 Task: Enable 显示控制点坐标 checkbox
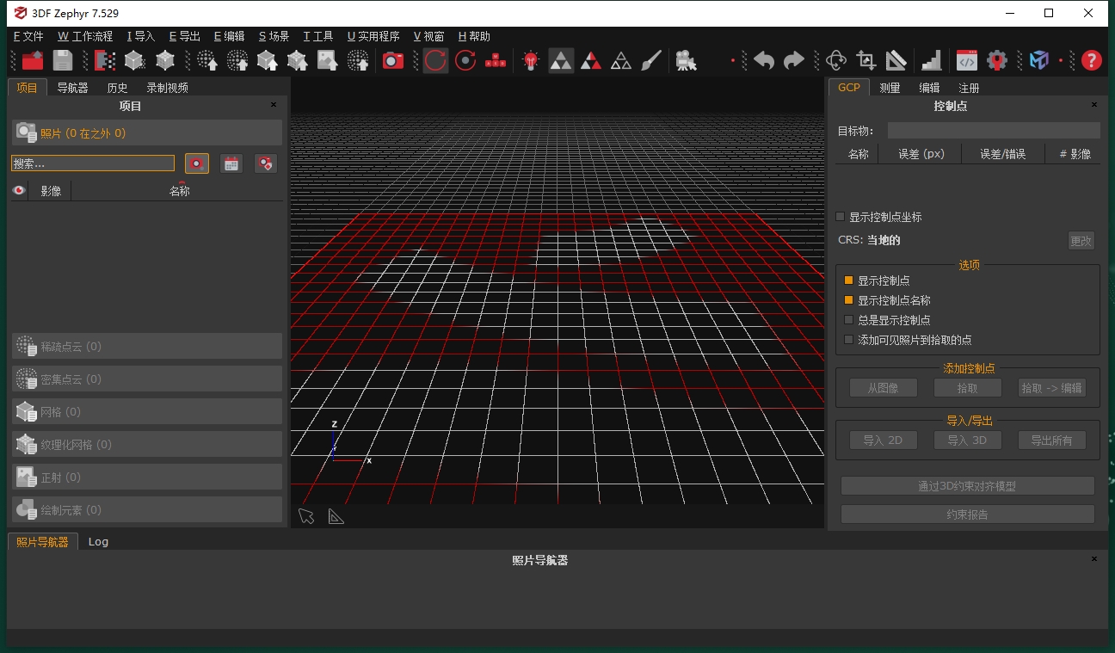point(841,217)
